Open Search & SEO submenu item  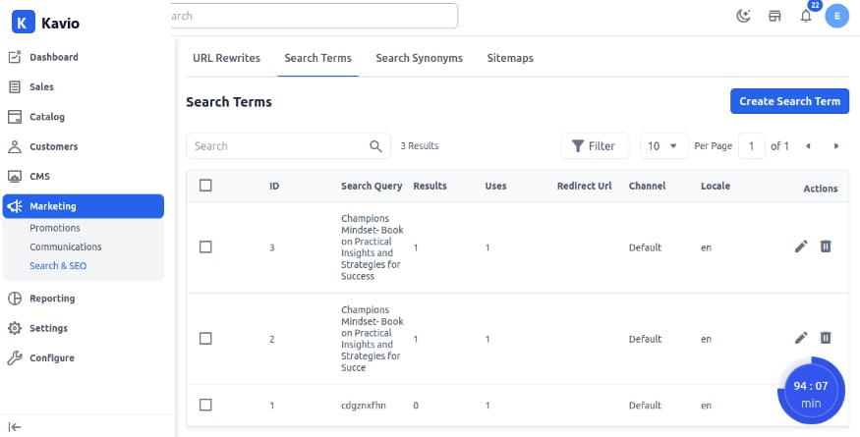tap(58, 265)
